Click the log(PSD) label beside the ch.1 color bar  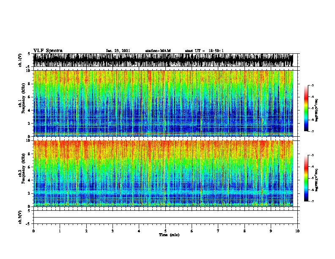pos(316,110)
